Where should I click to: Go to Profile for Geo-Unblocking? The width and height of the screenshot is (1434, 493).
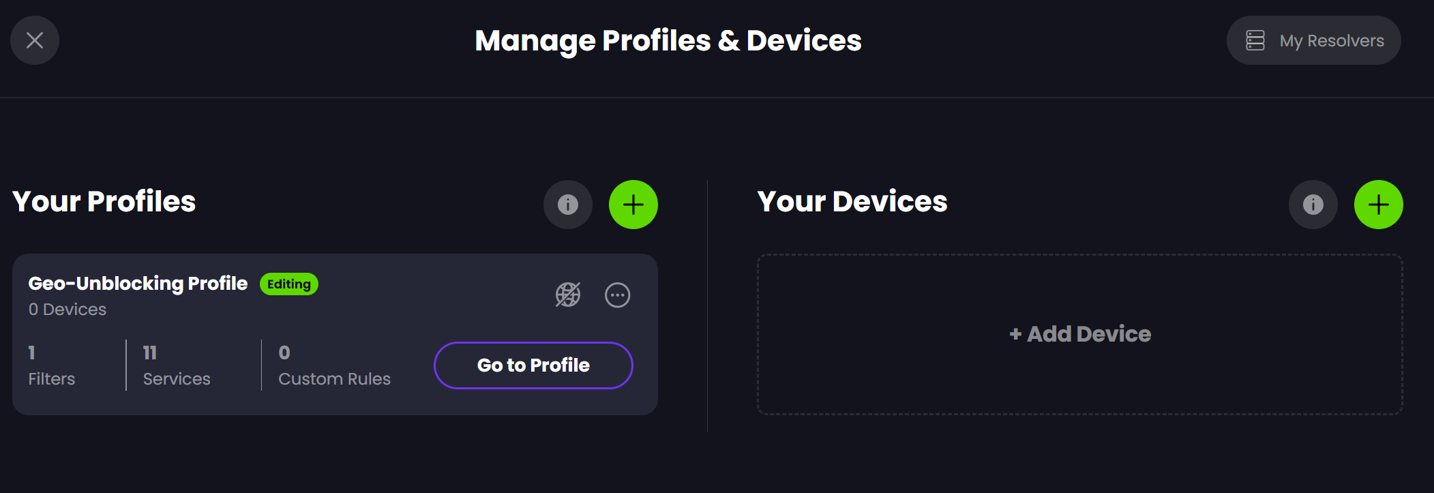coord(533,365)
